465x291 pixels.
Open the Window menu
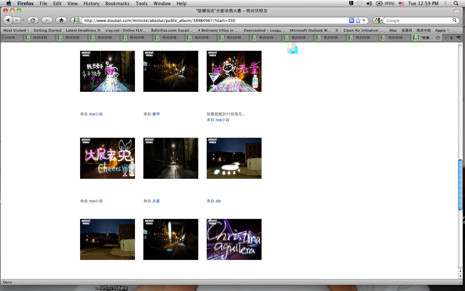pos(162,3)
